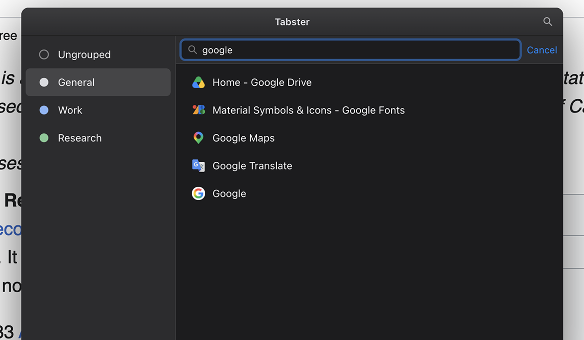584x340 pixels.
Task: Switch to the Work group label
Action: (x=70, y=110)
